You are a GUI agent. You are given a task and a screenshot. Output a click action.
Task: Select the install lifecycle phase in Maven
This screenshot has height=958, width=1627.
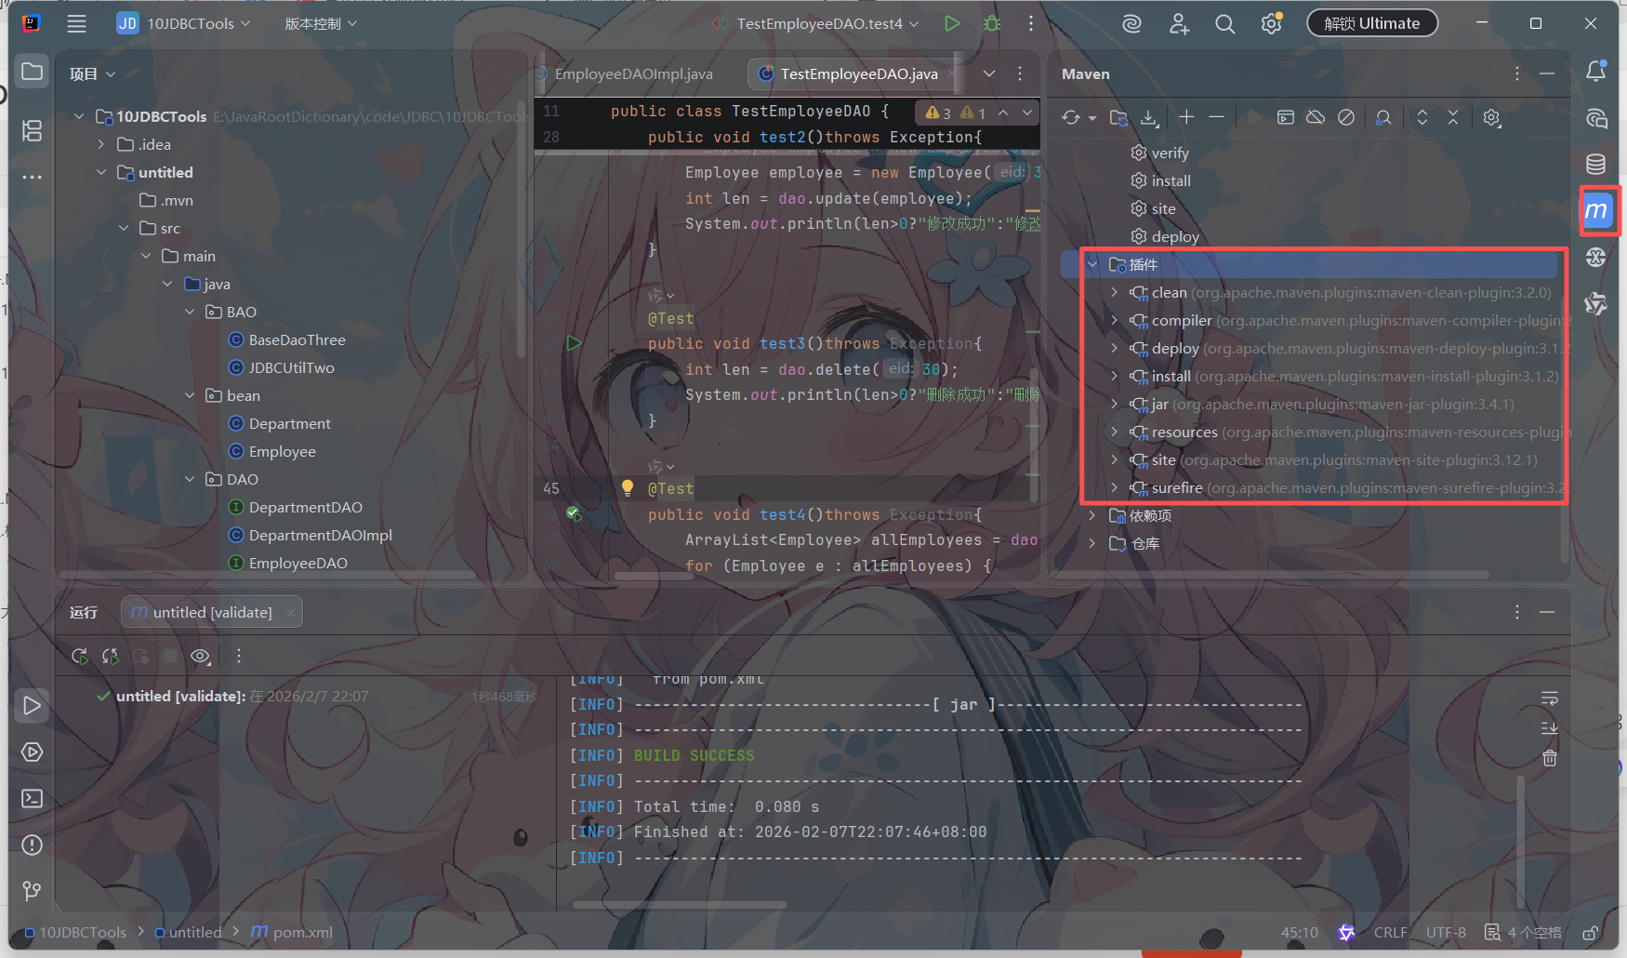tap(1171, 180)
